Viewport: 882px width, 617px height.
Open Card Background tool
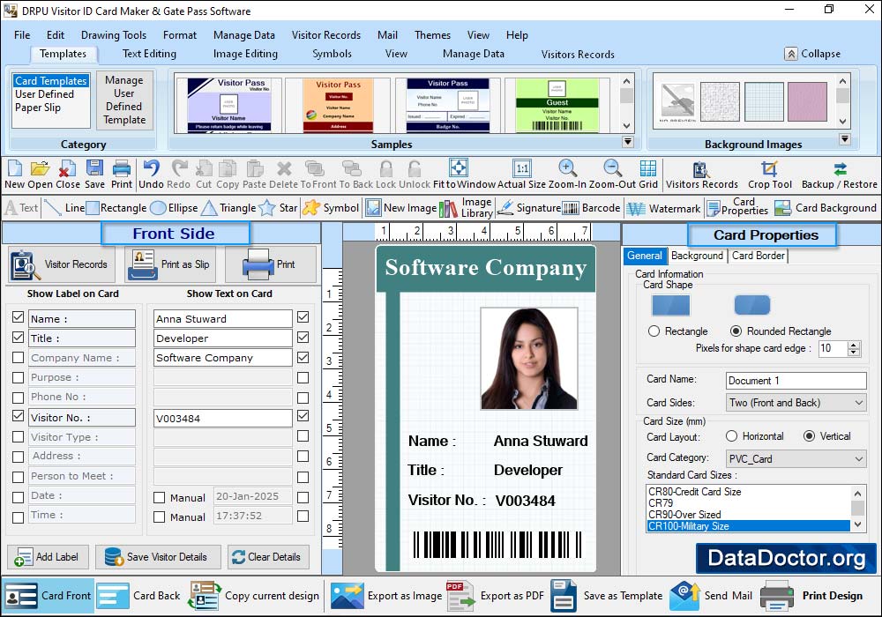tap(826, 208)
